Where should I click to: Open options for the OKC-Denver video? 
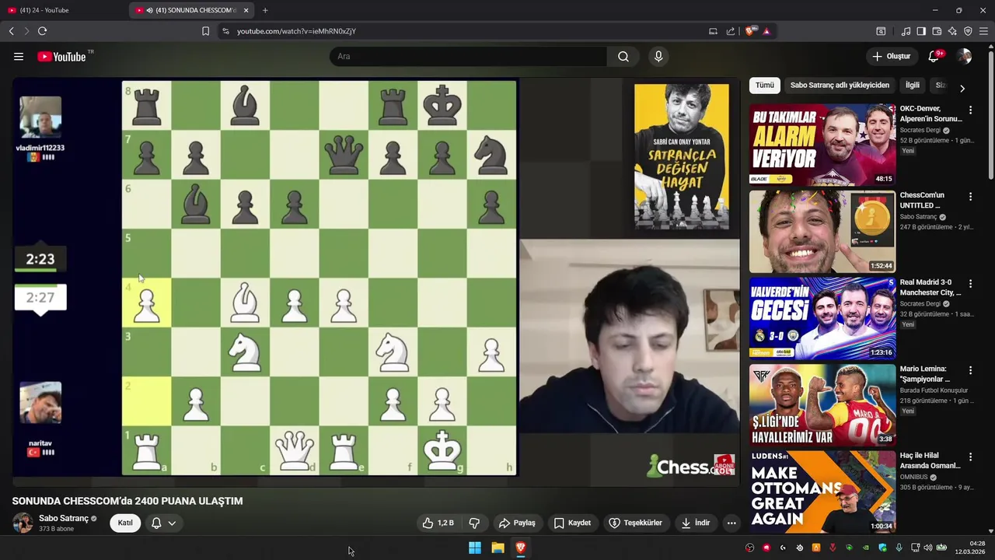(x=970, y=110)
